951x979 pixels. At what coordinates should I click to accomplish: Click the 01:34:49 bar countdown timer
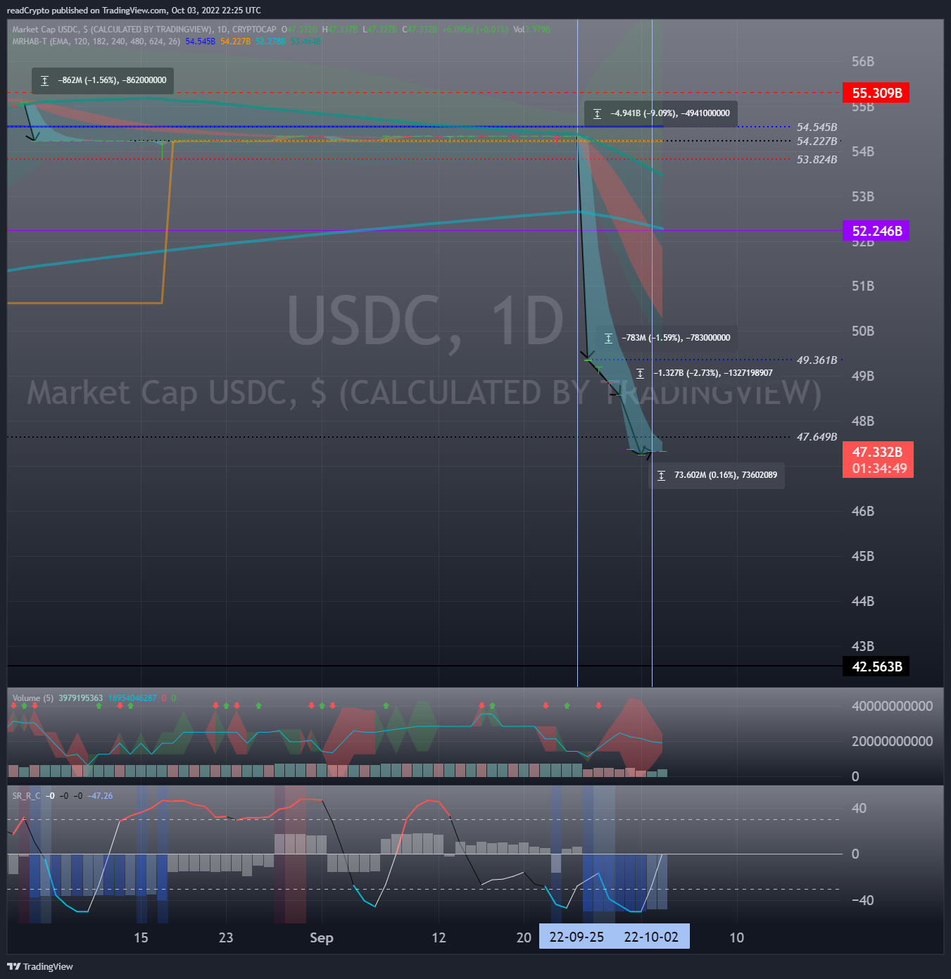coord(879,469)
